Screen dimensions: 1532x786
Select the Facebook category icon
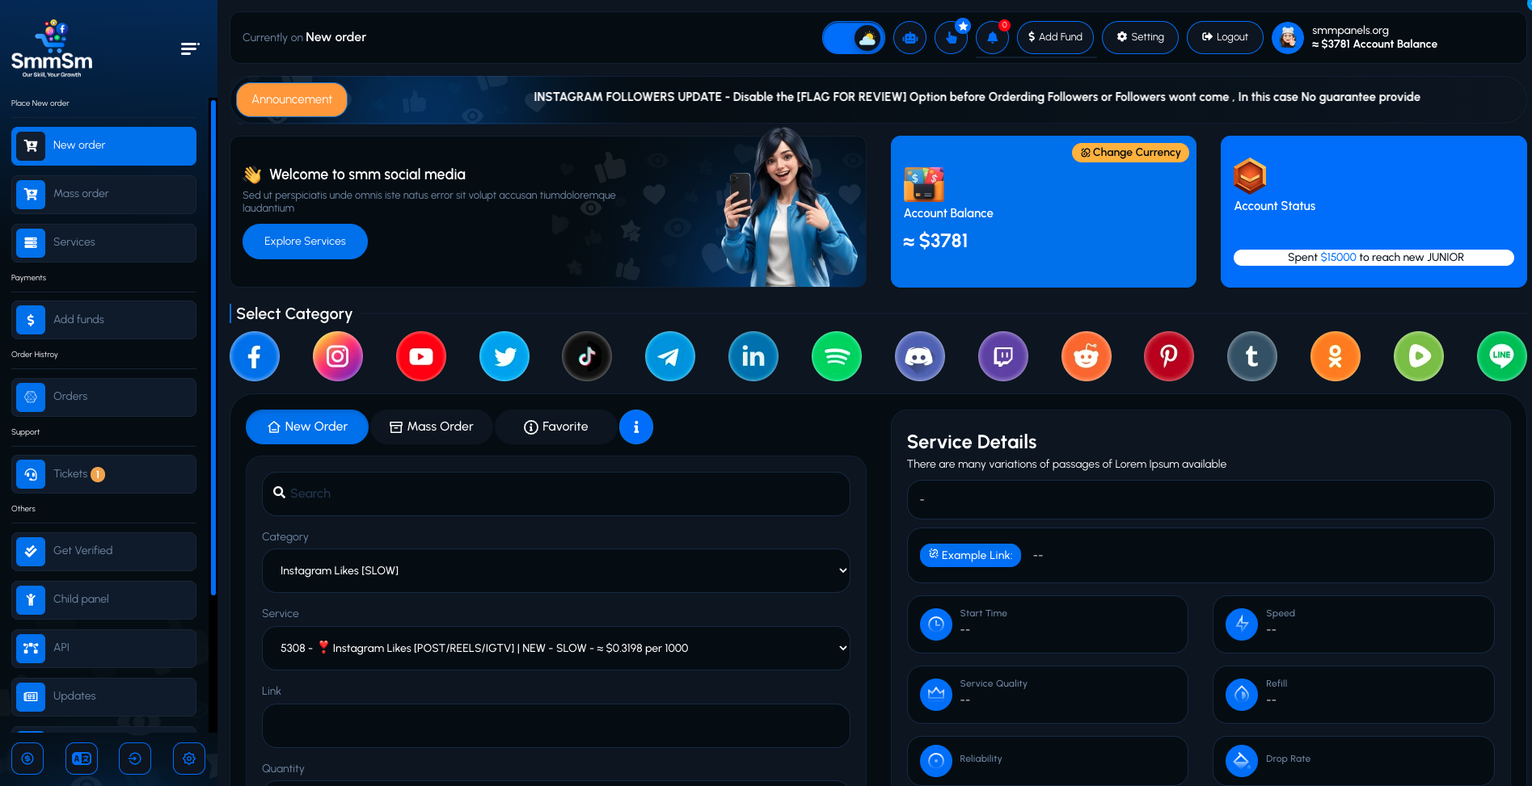(255, 356)
